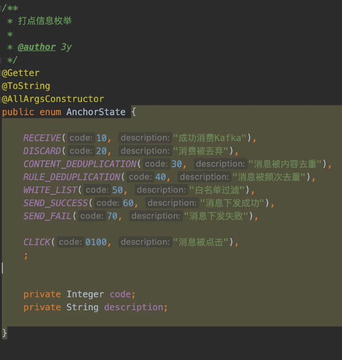The height and width of the screenshot is (360, 342).
Task: Click the SEND_FAIL enum constant
Action: [x=47, y=216]
